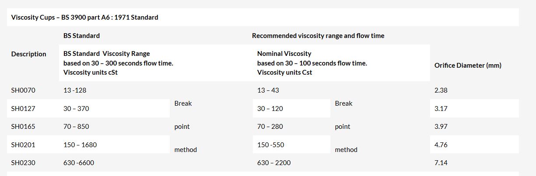This screenshot has height=176, width=536.
Task: Select the 13 -128 viscosity range value
Action: pyautogui.click(x=75, y=90)
